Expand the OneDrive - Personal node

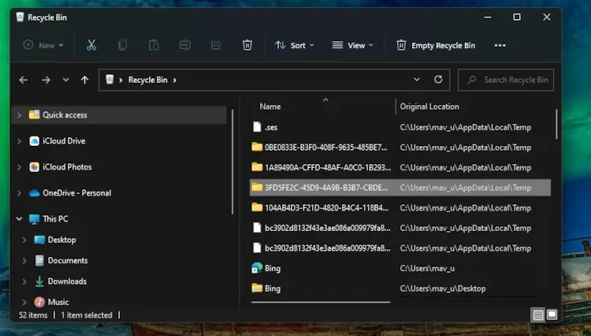point(19,193)
